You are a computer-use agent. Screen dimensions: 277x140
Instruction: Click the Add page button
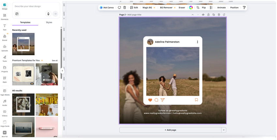tap(170, 130)
